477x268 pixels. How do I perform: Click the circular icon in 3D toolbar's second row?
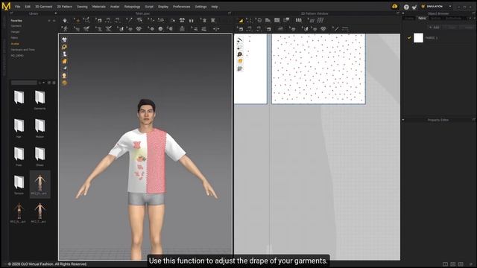pyautogui.click(x=160, y=28)
